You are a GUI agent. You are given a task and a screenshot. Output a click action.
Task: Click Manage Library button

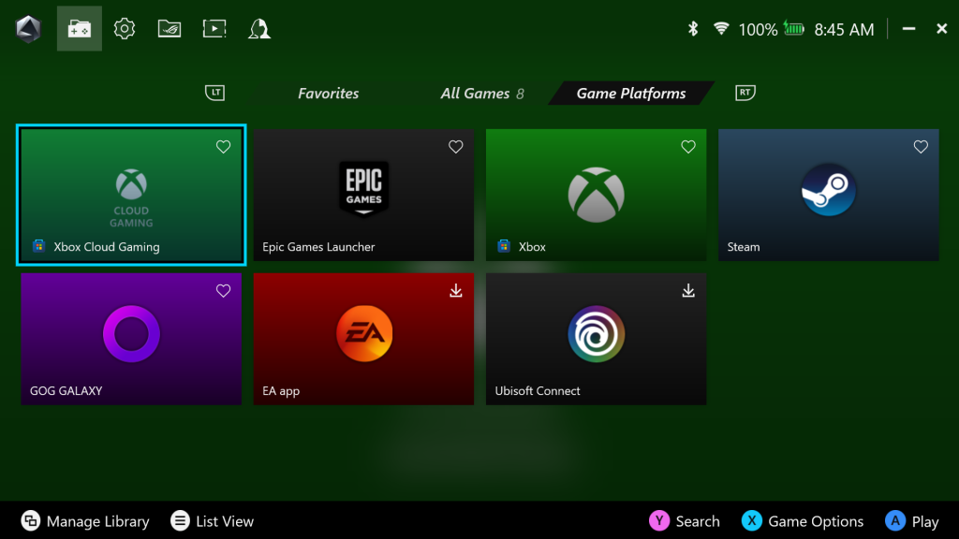(x=85, y=521)
